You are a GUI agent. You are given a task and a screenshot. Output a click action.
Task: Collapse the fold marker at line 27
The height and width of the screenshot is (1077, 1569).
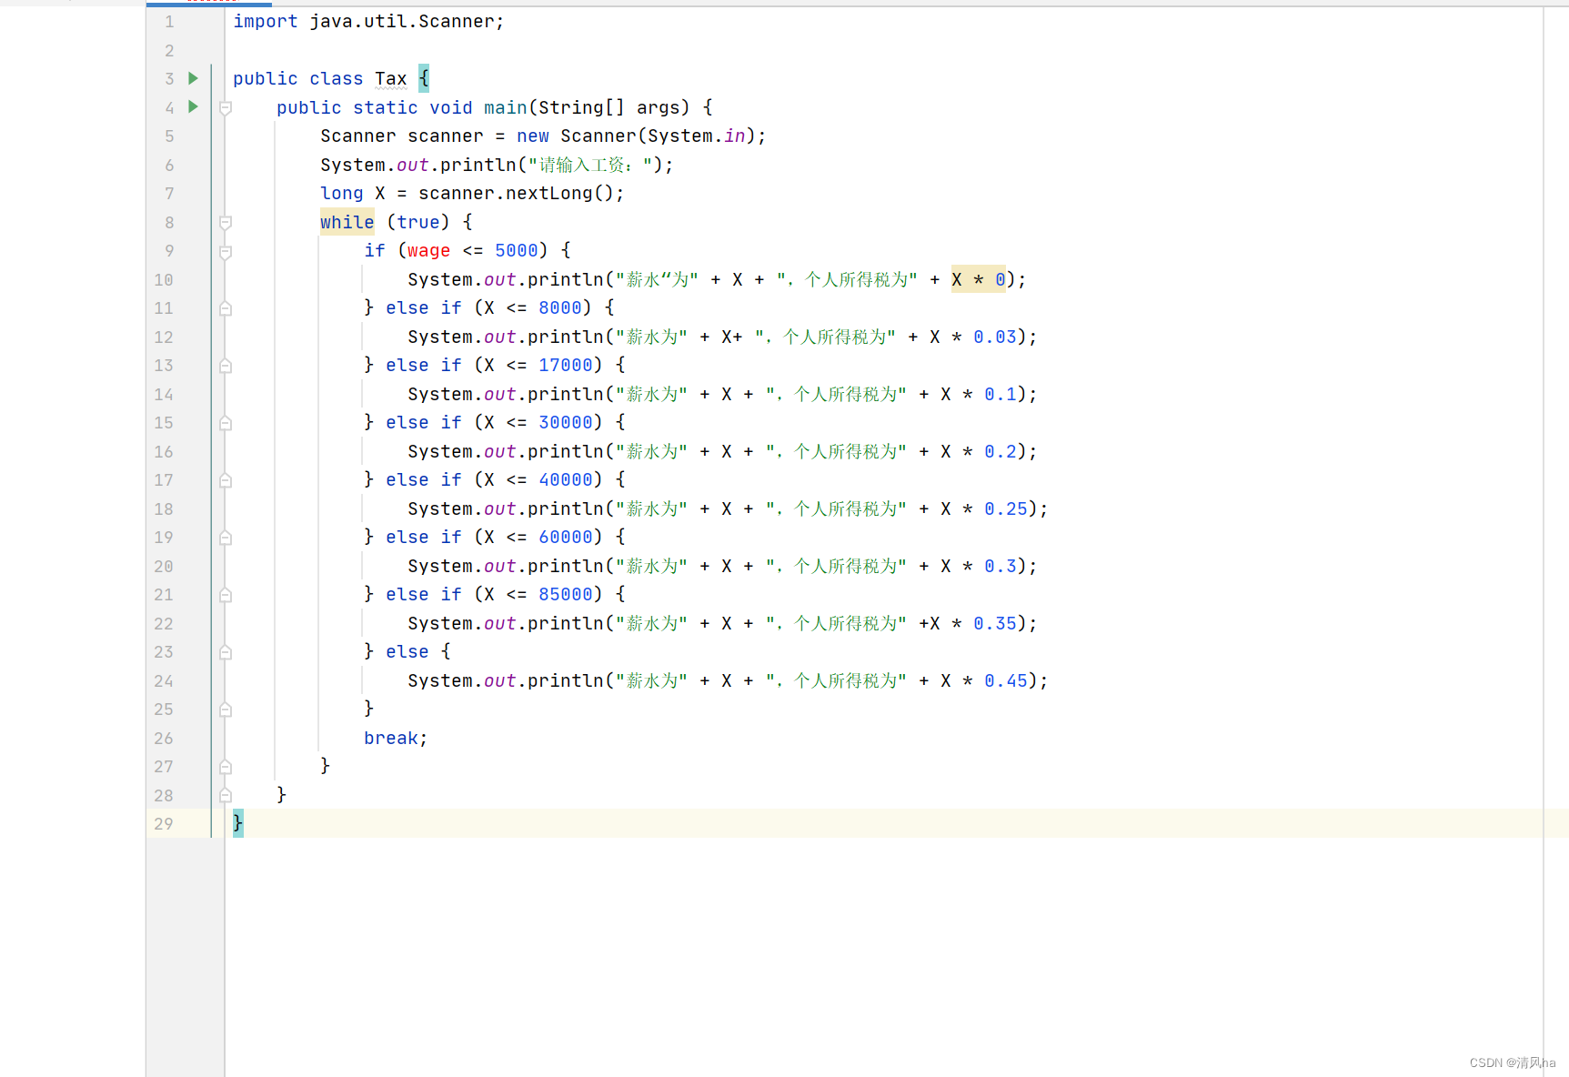click(225, 767)
